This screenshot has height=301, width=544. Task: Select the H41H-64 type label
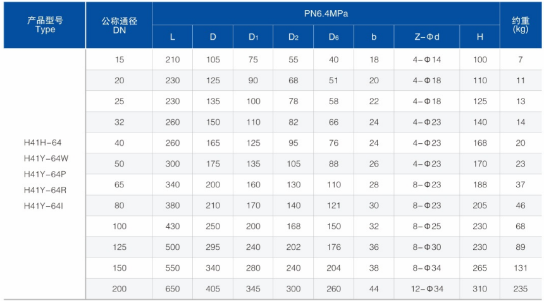(42, 143)
